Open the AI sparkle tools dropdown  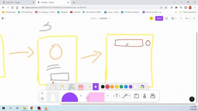[174, 18]
